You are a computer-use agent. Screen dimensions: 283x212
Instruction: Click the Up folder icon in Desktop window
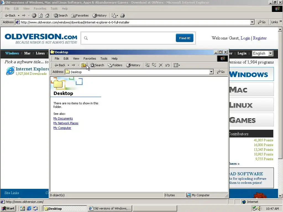pyautogui.click(x=83, y=65)
